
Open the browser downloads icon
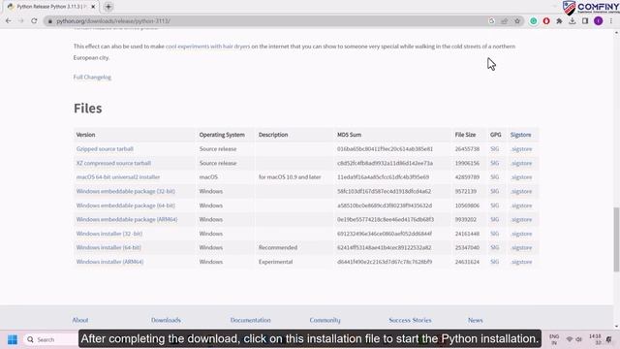pos(573,21)
